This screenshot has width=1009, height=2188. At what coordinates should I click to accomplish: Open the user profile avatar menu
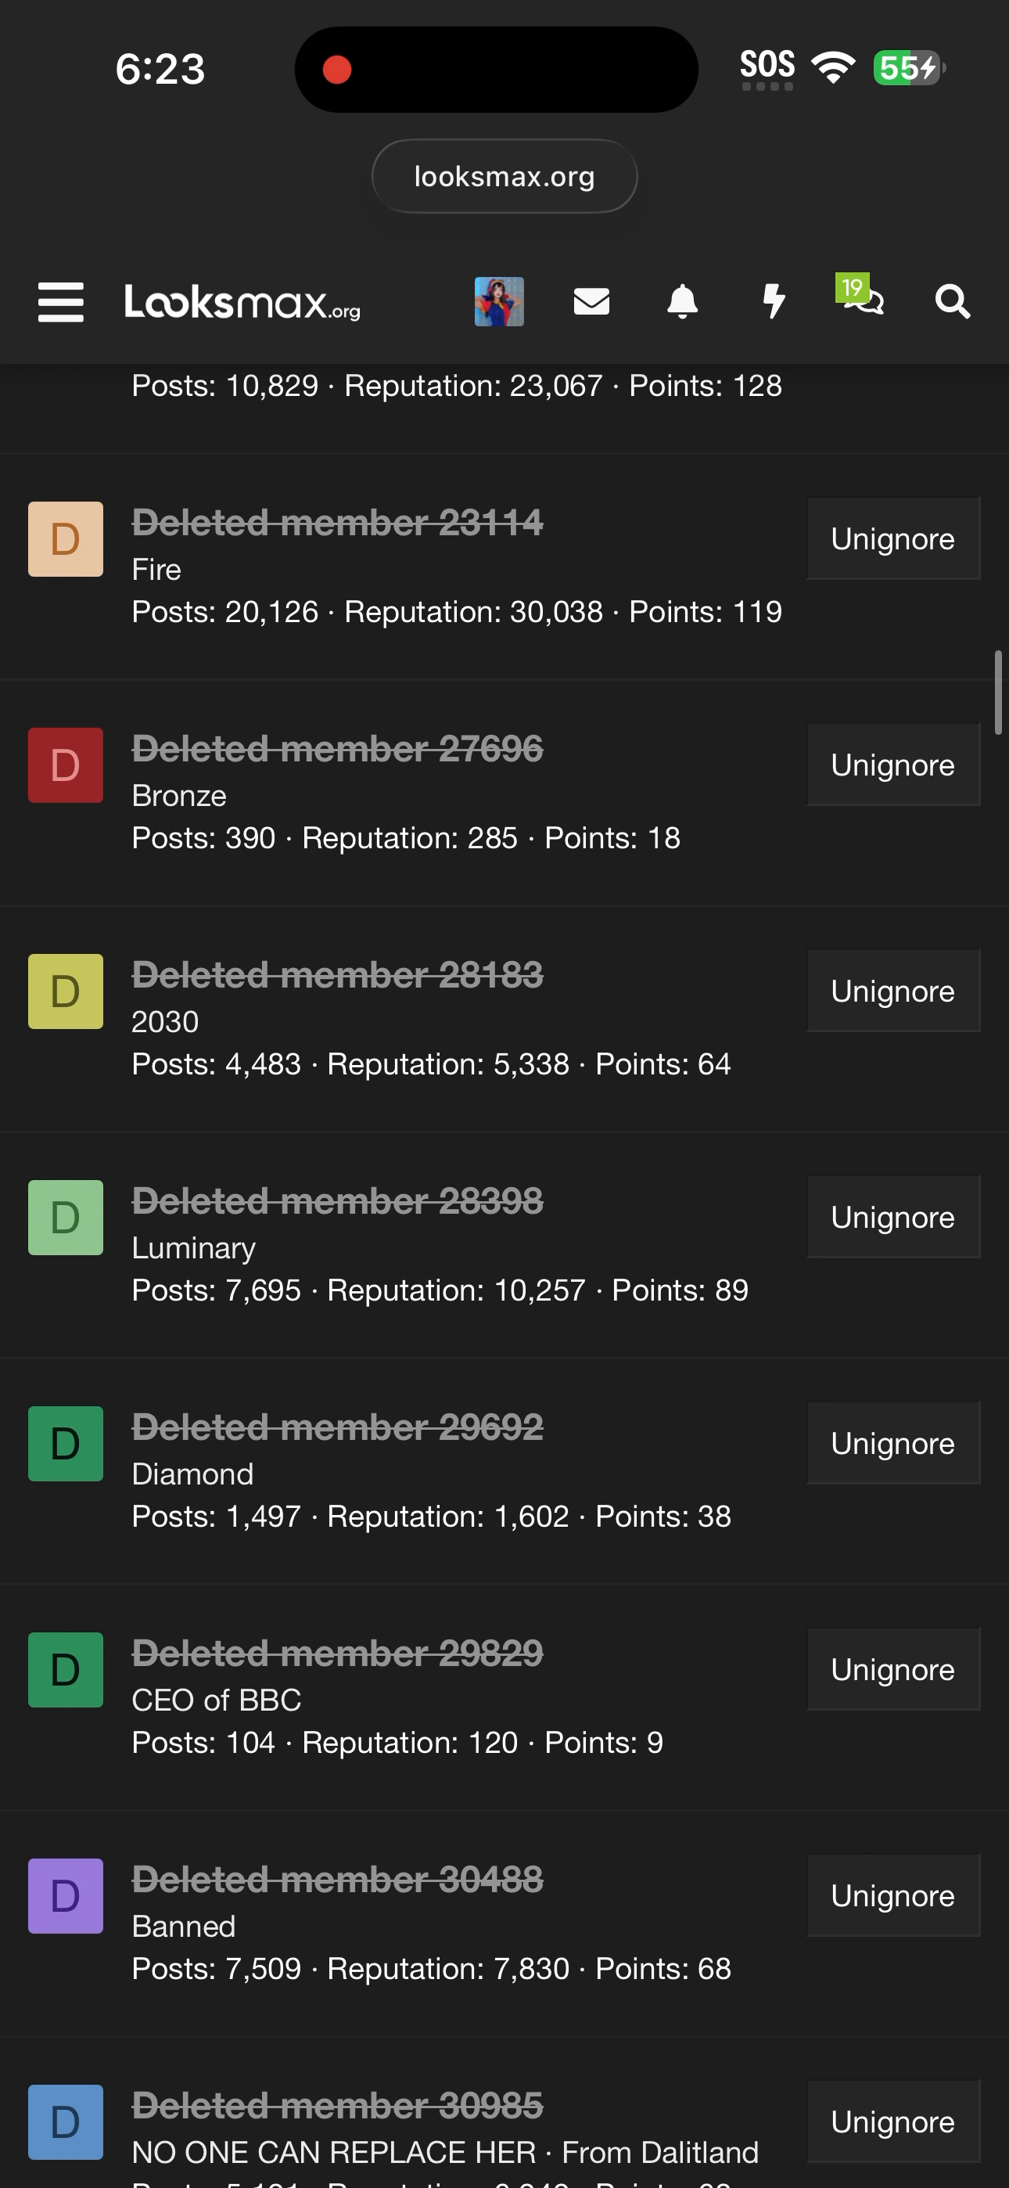tap(498, 301)
